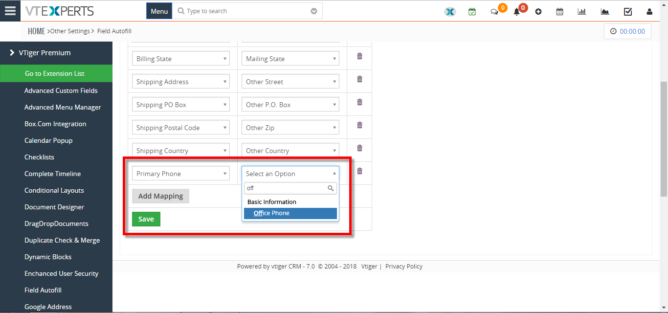The width and height of the screenshot is (668, 313).
Task: Focus the Type to search field
Action: click(247, 11)
